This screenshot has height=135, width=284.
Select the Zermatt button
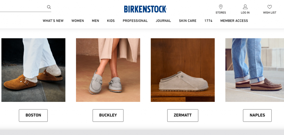(x=182, y=115)
